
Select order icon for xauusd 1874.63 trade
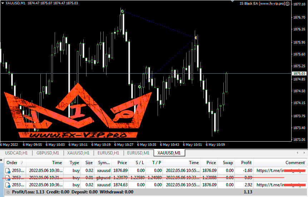pos(8,185)
